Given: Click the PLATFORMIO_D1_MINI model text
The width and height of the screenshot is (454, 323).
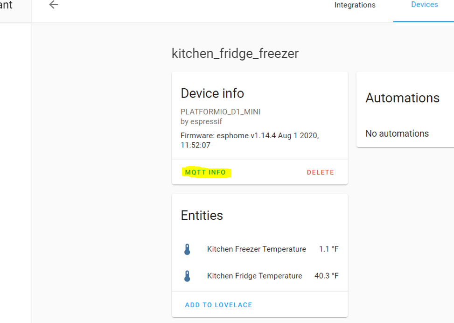Looking at the screenshot, I should click(221, 112).
